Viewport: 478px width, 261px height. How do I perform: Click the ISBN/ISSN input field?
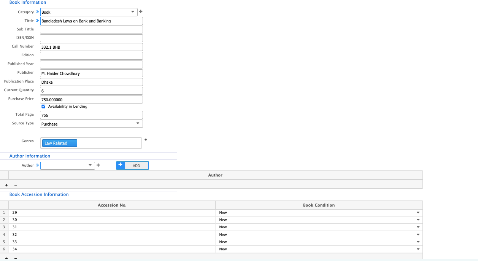pyautogui.click(x=91, y=38)
